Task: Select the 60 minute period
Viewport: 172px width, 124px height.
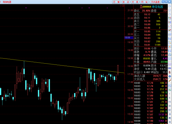Action: tap(169, 110)
